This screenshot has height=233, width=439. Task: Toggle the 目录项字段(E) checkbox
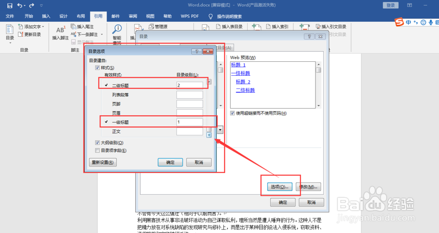[x=97, y=151]
